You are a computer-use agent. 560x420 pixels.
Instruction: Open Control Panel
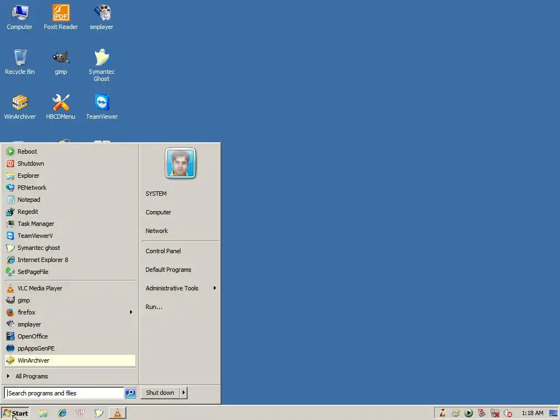tap(163, 251)
